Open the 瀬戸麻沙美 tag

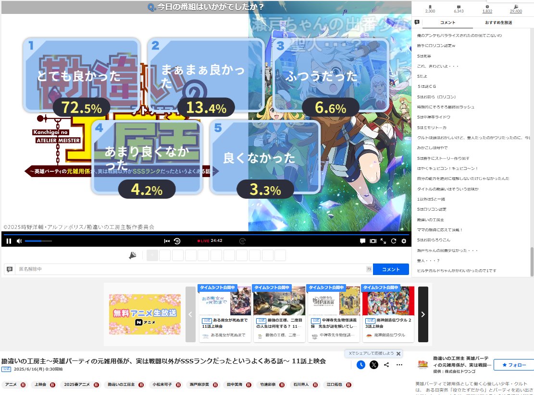(x=199, y=384)
